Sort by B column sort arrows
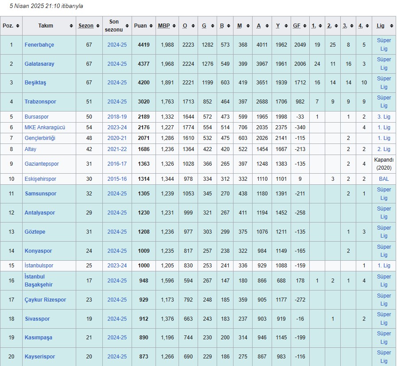 (x=228, y=26)
